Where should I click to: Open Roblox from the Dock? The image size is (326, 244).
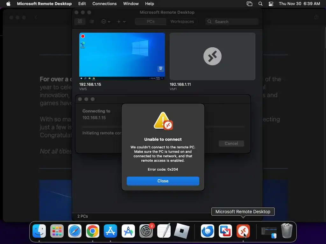tap(182, 231)
